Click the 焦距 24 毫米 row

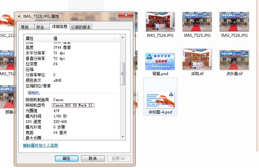coord(72,133)
